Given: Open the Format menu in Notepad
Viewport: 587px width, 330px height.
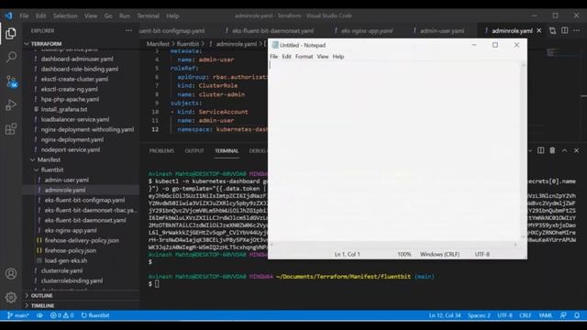Looking at the screenshot, I should point(304,57).
